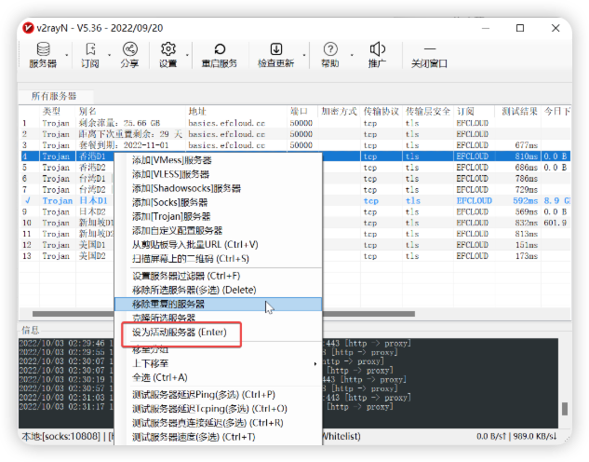This screenshot has width=589, height=462.
Task: Click 关闭窗口 close window toolbar item
Action: (429, 55)
